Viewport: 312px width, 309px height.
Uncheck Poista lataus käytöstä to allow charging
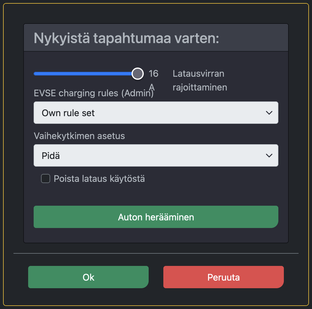45,178
